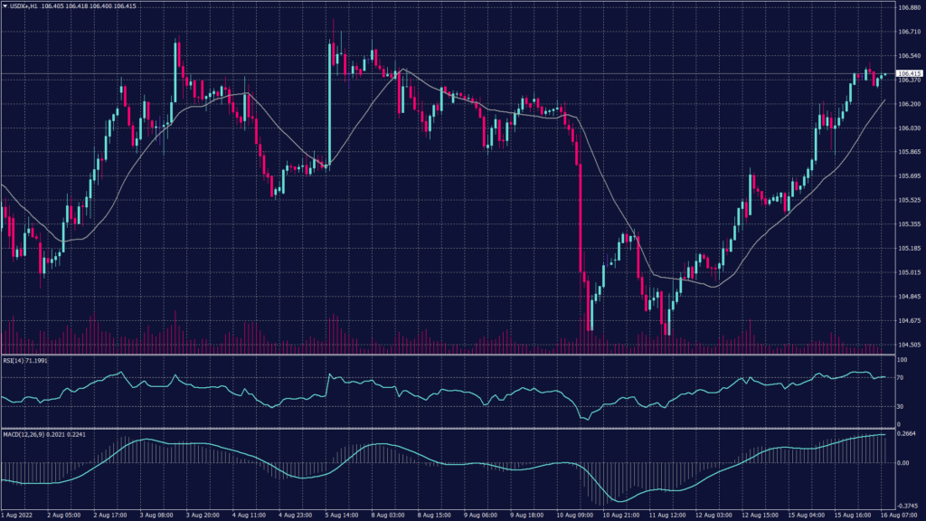Click the 0.2664 MACD scale value

tap(906, 432)
